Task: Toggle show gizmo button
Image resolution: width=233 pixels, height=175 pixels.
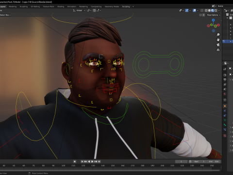Action: (187, 10)
